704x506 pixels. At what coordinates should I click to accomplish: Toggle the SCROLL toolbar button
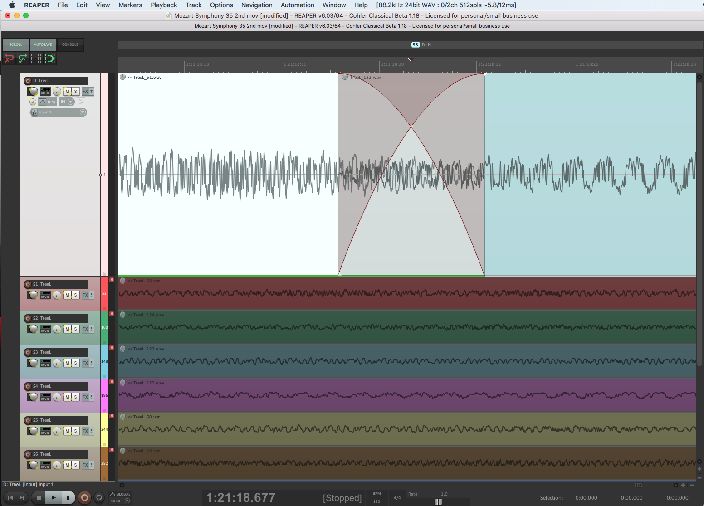tap(16, 44)
